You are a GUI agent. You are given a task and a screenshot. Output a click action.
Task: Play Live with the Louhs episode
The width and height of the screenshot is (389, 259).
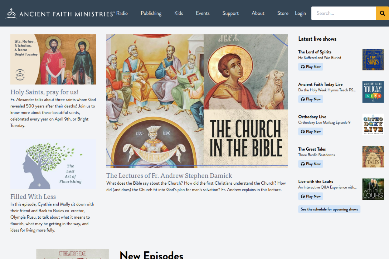310,196
